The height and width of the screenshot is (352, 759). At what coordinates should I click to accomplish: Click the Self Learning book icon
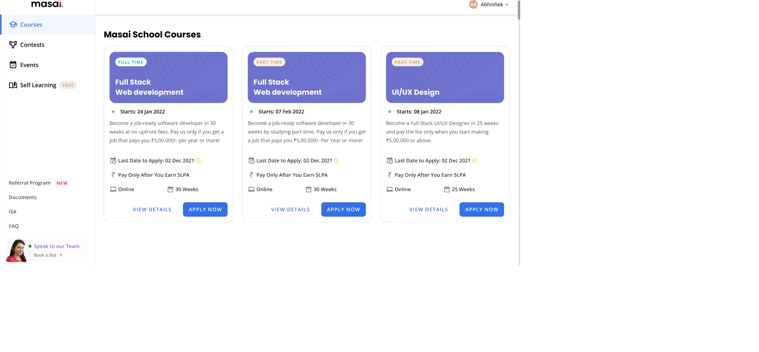(x=13, y=85)
